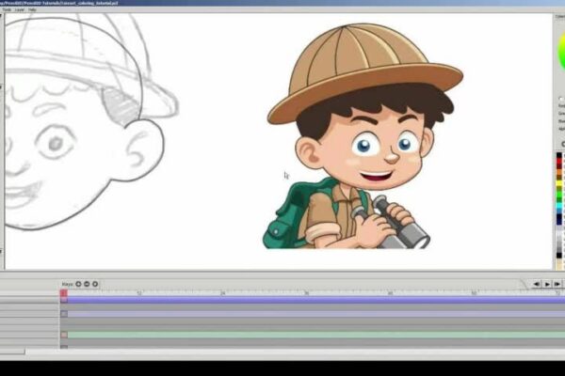The width and height of the screenshot is (565, 376).
Task: Click the add keyframe button beside Keys
Action: pyautogui.click(x=78, y=283)
